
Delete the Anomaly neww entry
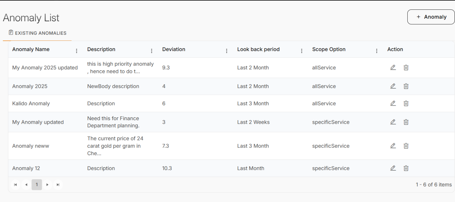406,146
